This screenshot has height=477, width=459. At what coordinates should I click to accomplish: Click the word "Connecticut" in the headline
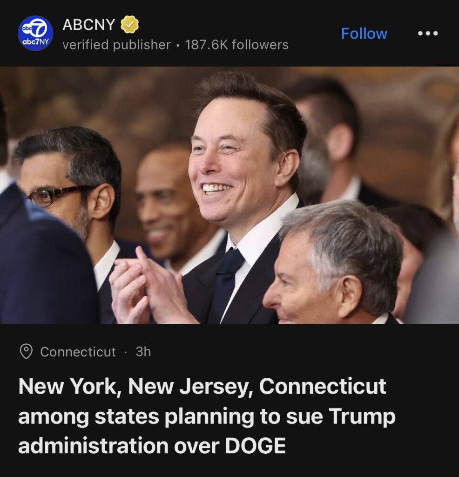point(322,387)
